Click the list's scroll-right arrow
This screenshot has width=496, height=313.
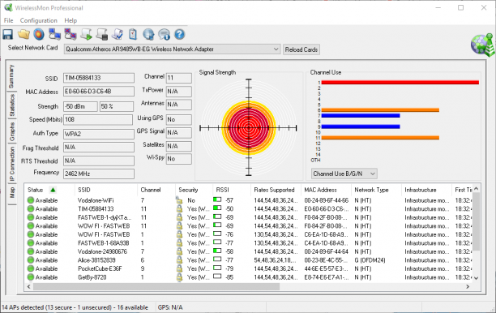468,286
